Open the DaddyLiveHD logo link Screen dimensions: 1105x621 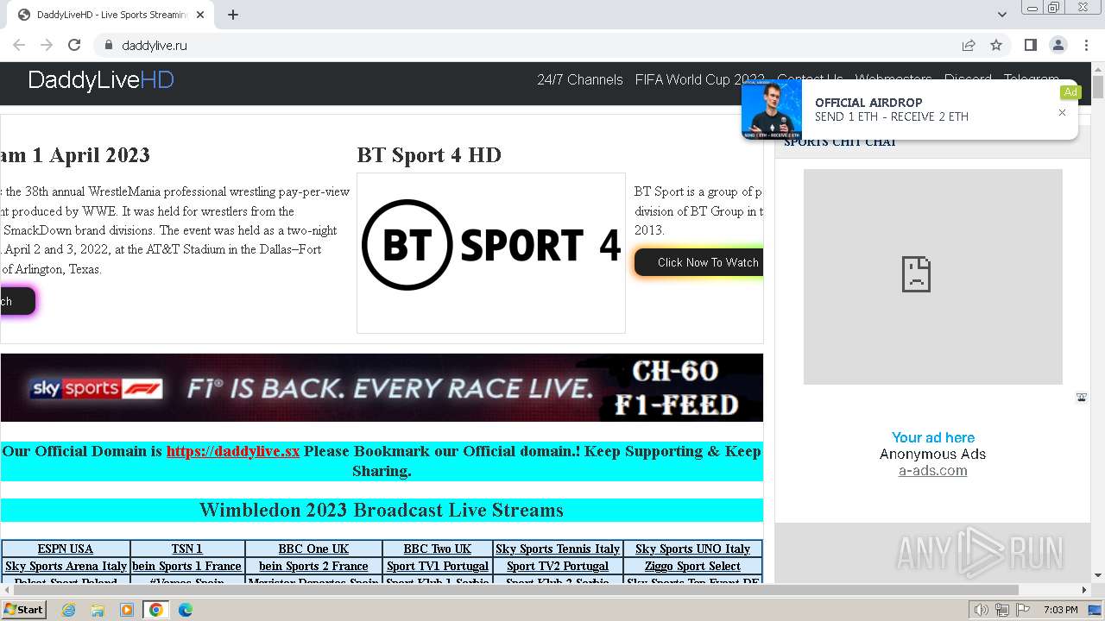pyautogui.click(x=101, y=80)
